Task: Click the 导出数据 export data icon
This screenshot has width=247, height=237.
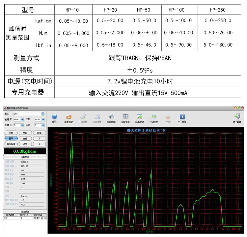Action: coord(140,117)
